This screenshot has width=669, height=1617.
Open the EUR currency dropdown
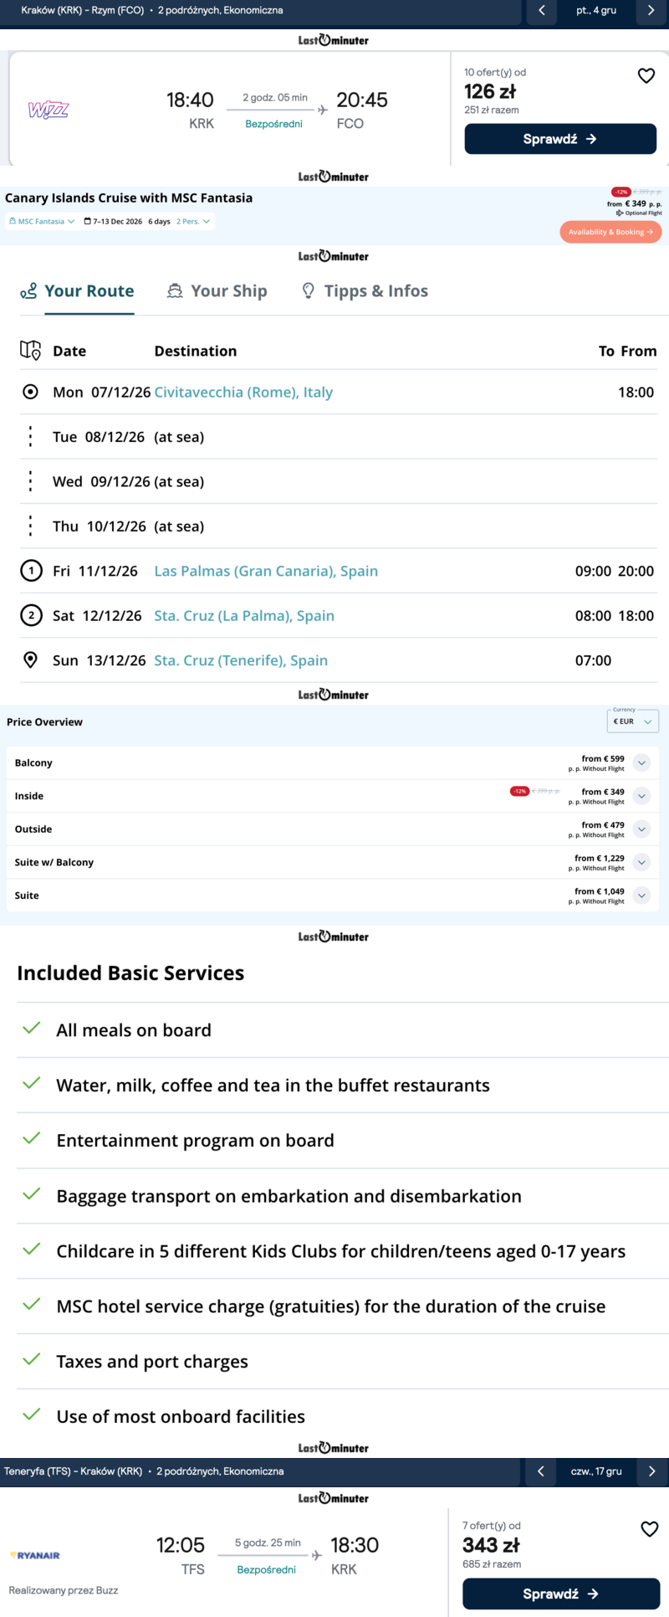click(633, 721)
